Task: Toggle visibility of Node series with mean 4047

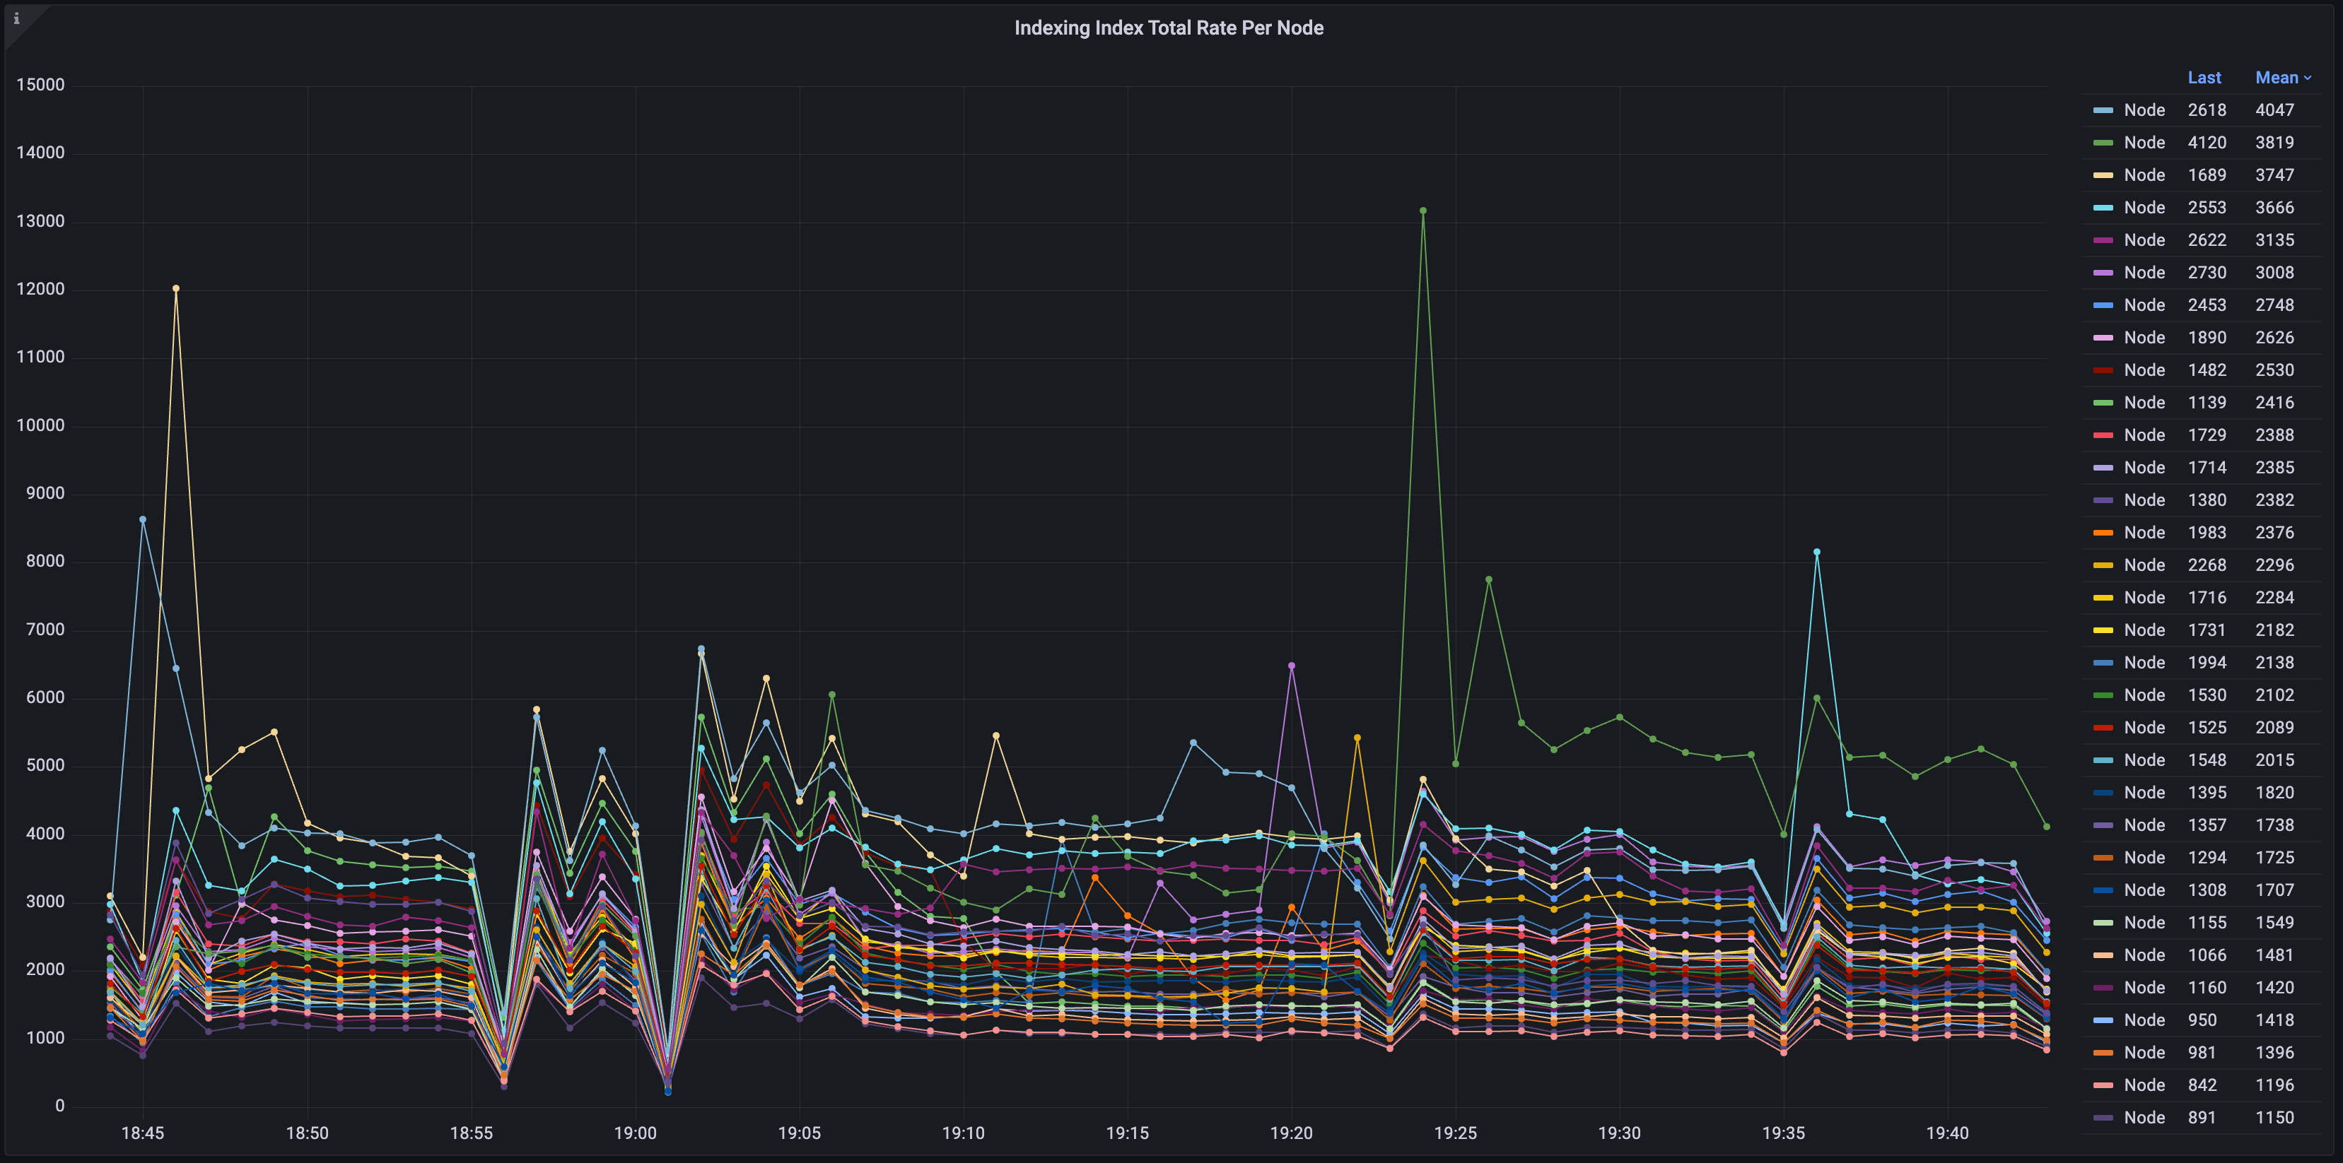Action: tap(2144, 110)
